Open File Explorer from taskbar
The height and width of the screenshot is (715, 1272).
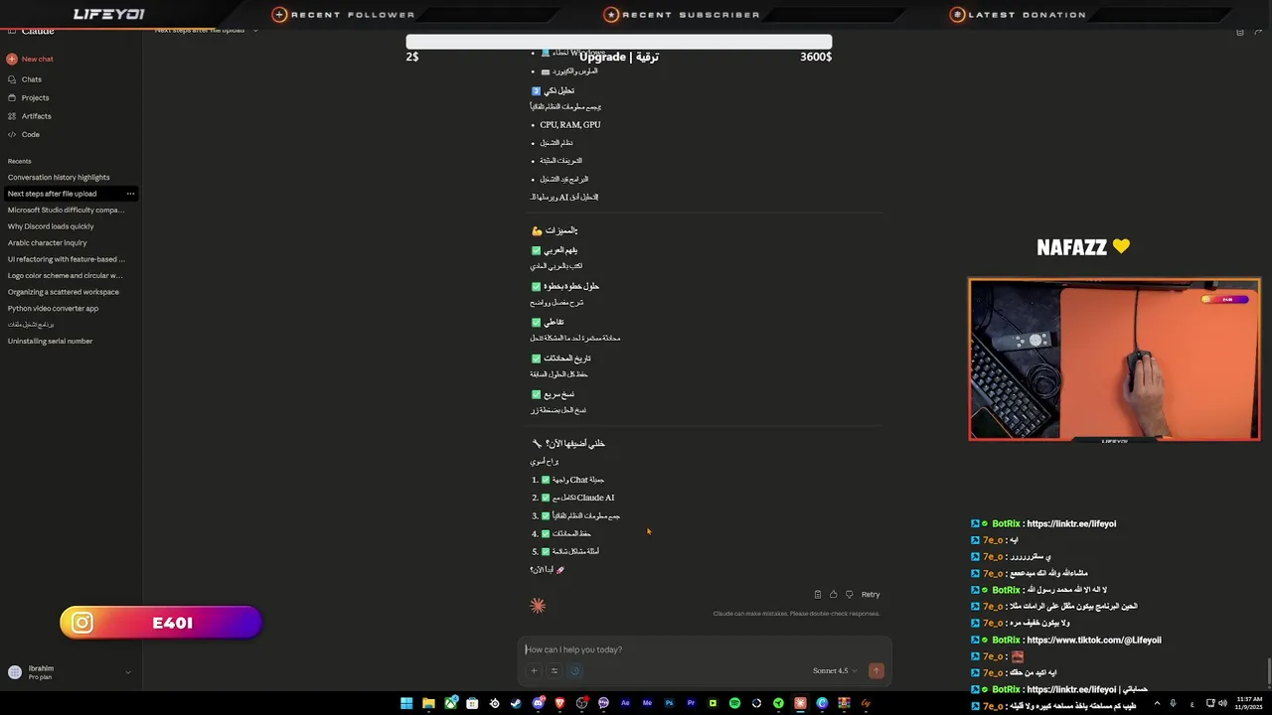click(x=428, y=703)
